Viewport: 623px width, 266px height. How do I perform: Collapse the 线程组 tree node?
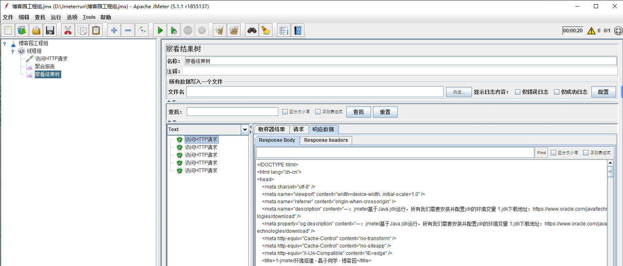point(13,51)
